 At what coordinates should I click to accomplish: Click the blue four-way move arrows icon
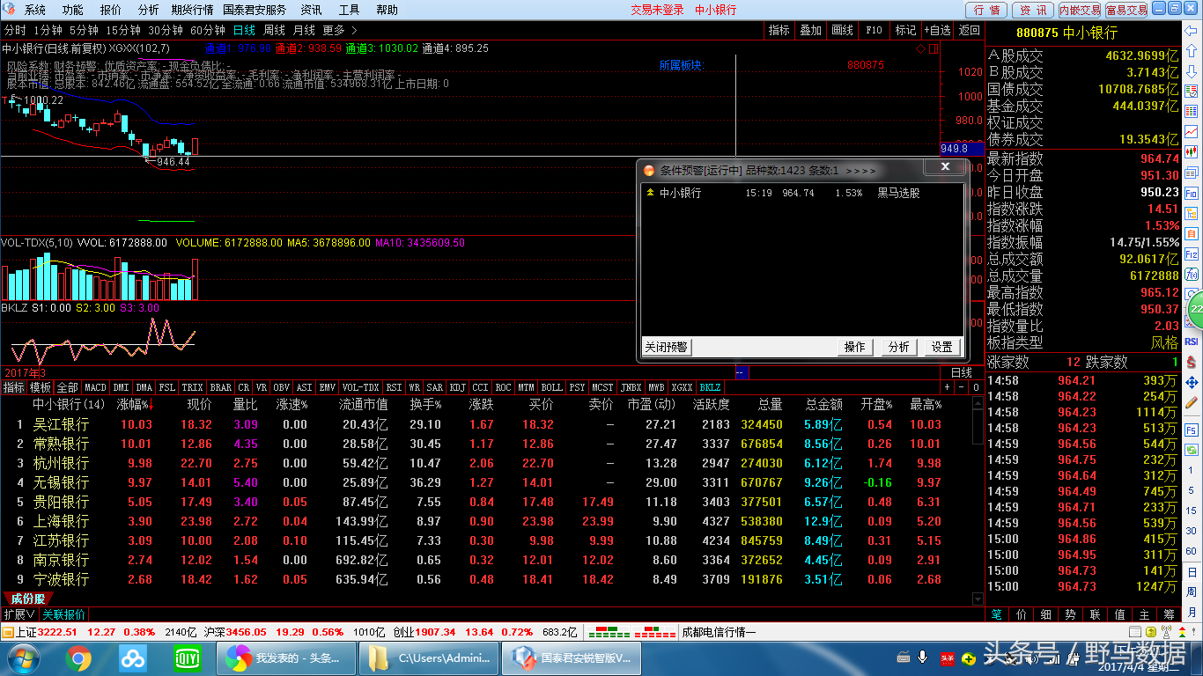tap(1192, 383)
